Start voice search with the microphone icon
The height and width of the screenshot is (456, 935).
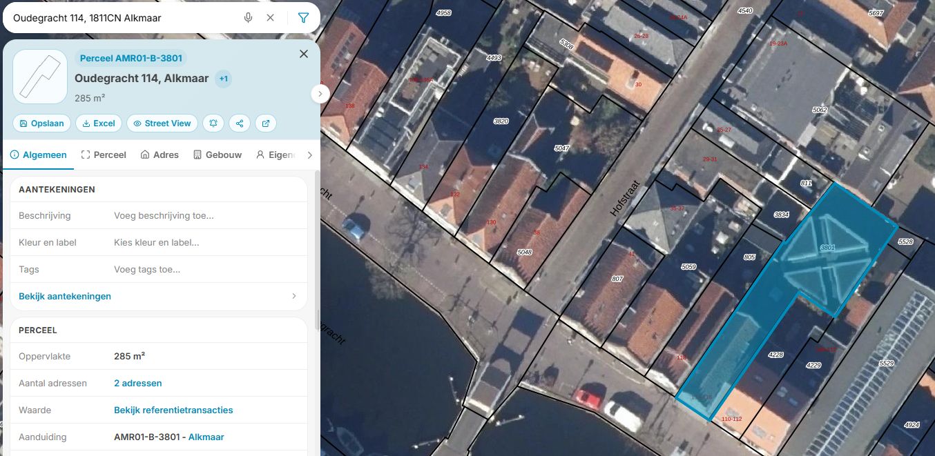(x=248, y=18)
